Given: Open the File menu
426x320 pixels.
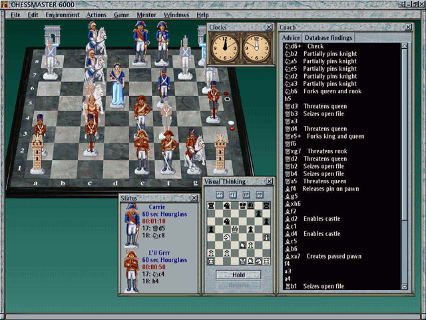Looking at the screenshot, I should click(15, 15).
